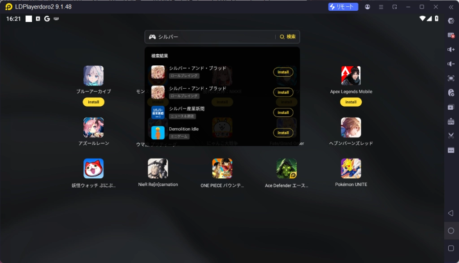This screenshot has width=459, height=263.
Task: Click the Android recent apps square button
Action: pyautogui.click(x=451, y=248)
